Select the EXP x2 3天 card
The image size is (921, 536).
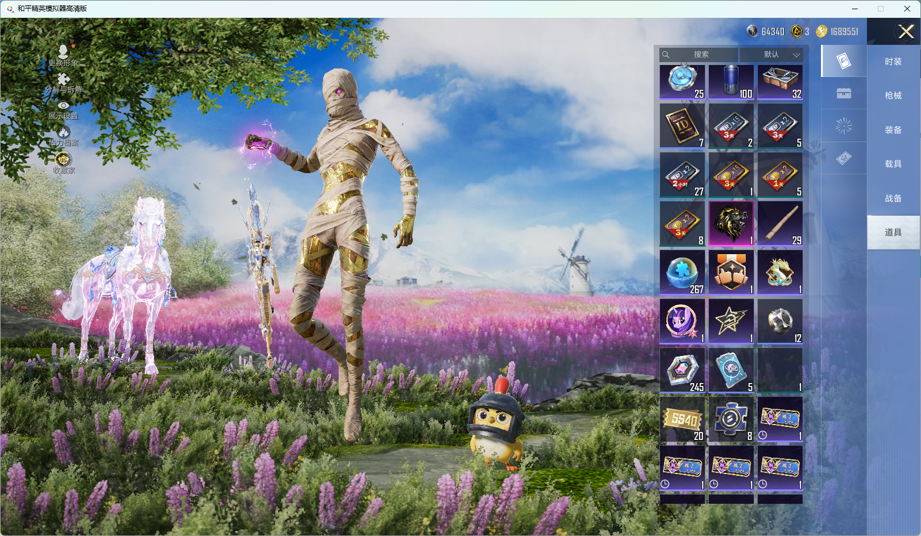click(780, 126)
